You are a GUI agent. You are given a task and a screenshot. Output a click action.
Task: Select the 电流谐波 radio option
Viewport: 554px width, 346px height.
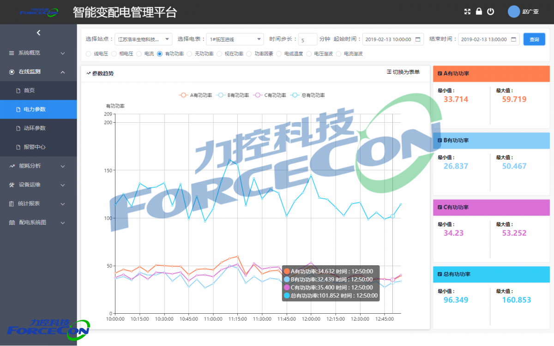click(x=339, y=54)
